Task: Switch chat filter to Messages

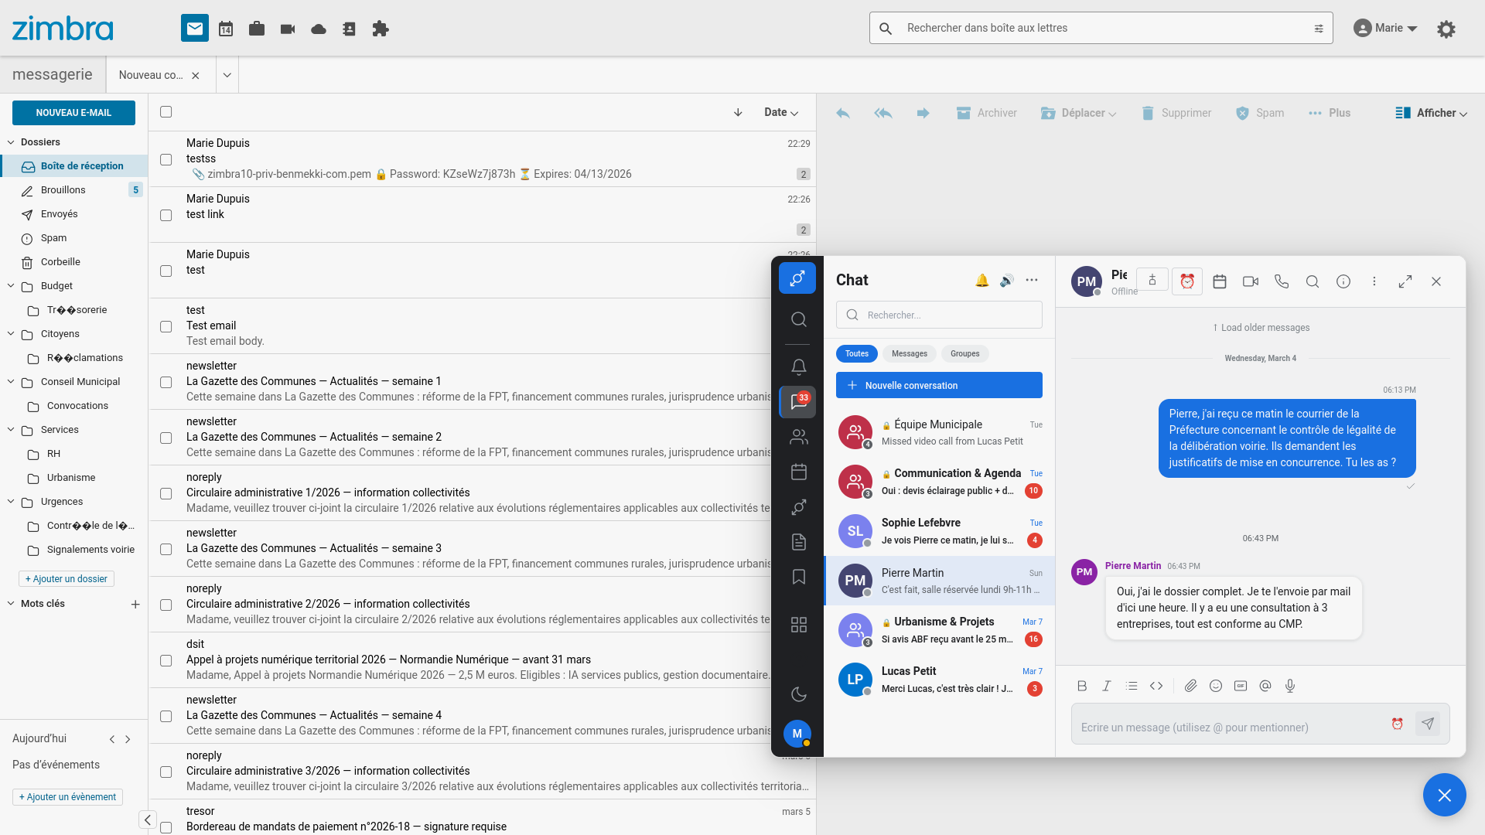Action: (909, 353)
